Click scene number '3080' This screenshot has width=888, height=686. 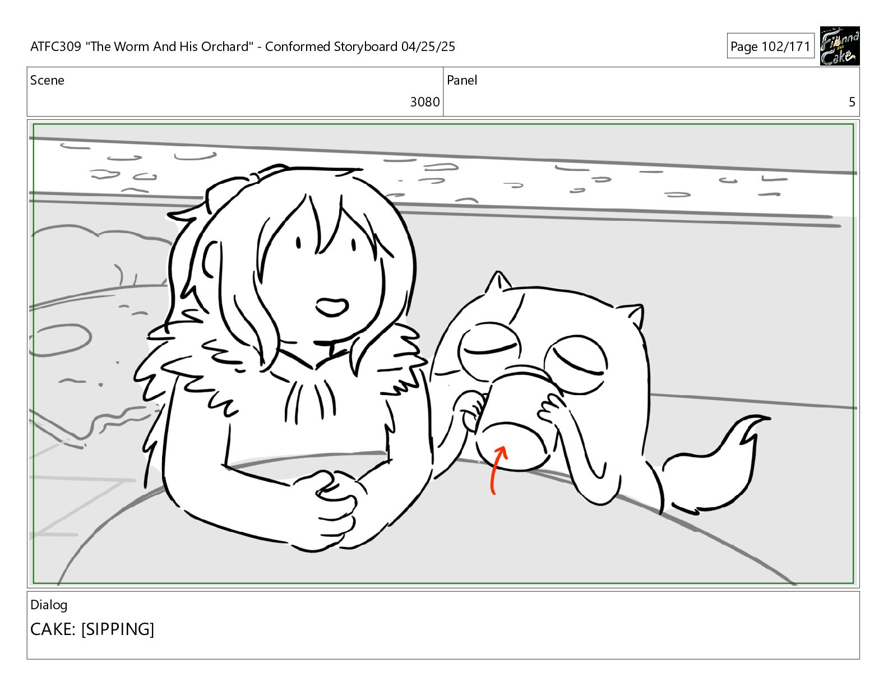[425, 102]
